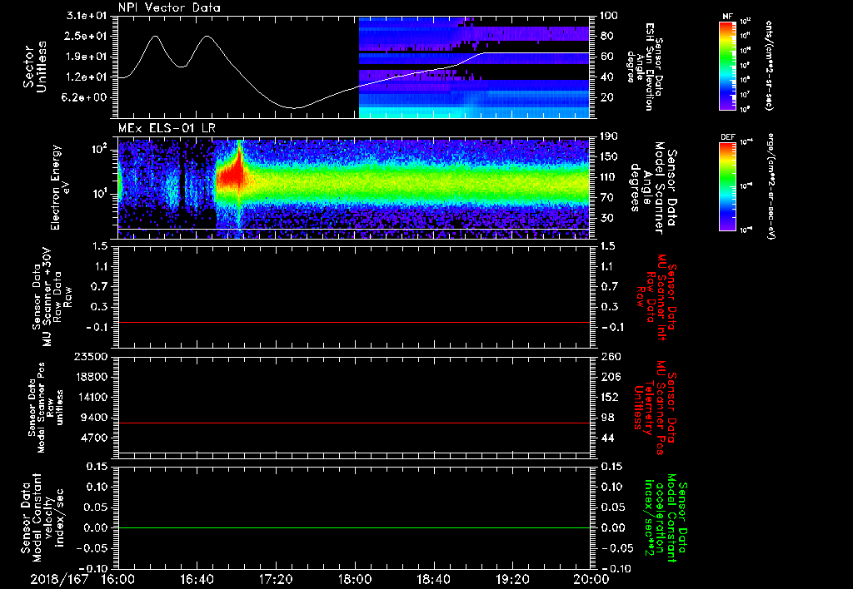Viewport: 853px width, 589px height.
Task: Click the 44 telemetry tick value
Action: [606, 438]
